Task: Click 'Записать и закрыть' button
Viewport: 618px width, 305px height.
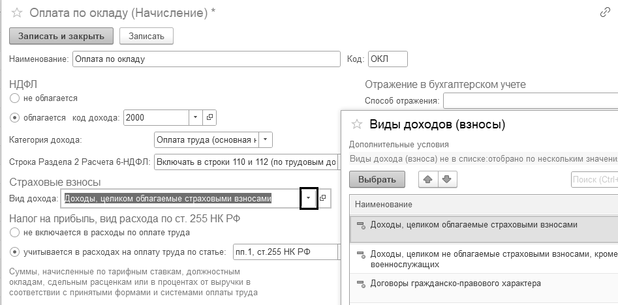Action: (x=61, y=36)
